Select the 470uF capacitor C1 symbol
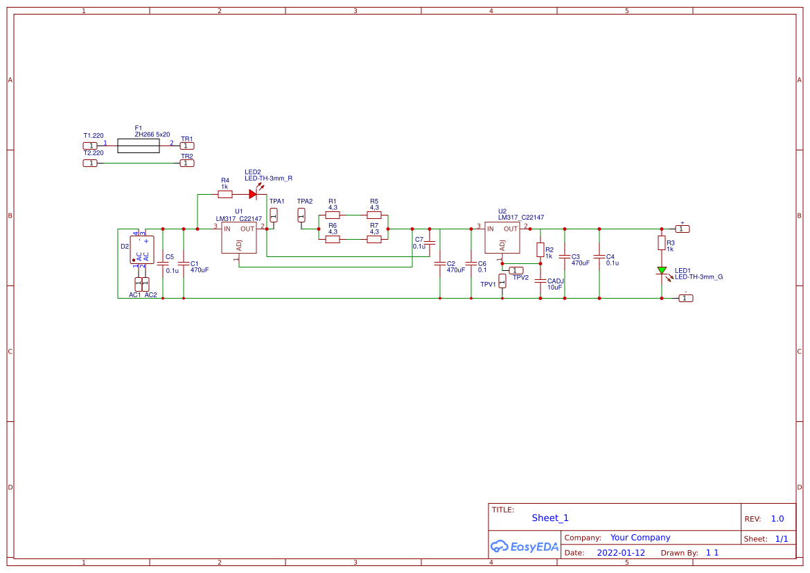The width and height of the screenshot is (810, 573). click(x=182, y=263)
